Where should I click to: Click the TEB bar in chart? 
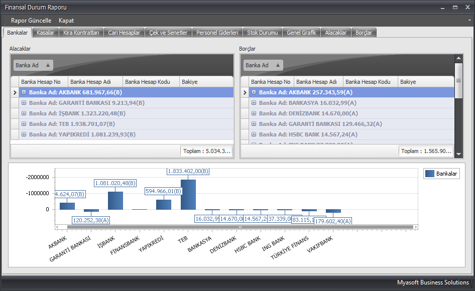point(188,194)
